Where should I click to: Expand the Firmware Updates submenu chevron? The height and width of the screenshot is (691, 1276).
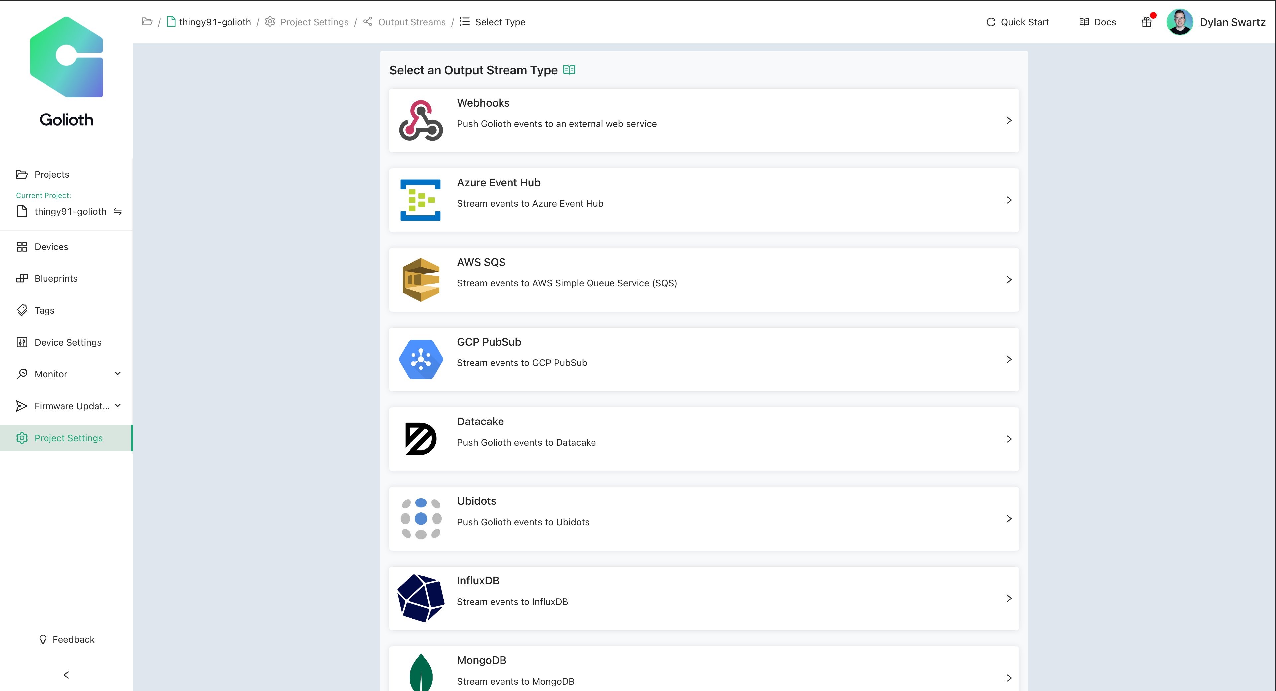(117, 405)
